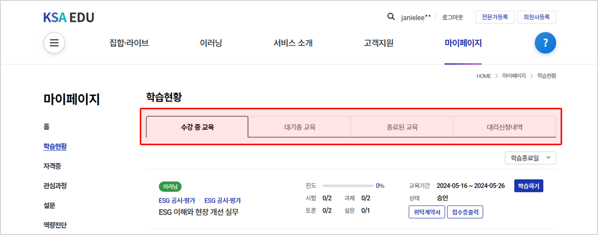Viewport: 598px width, 235px height.
Task: Open 설문 in the sidebar
Action: pyautogui.click(x=49, y=205)
